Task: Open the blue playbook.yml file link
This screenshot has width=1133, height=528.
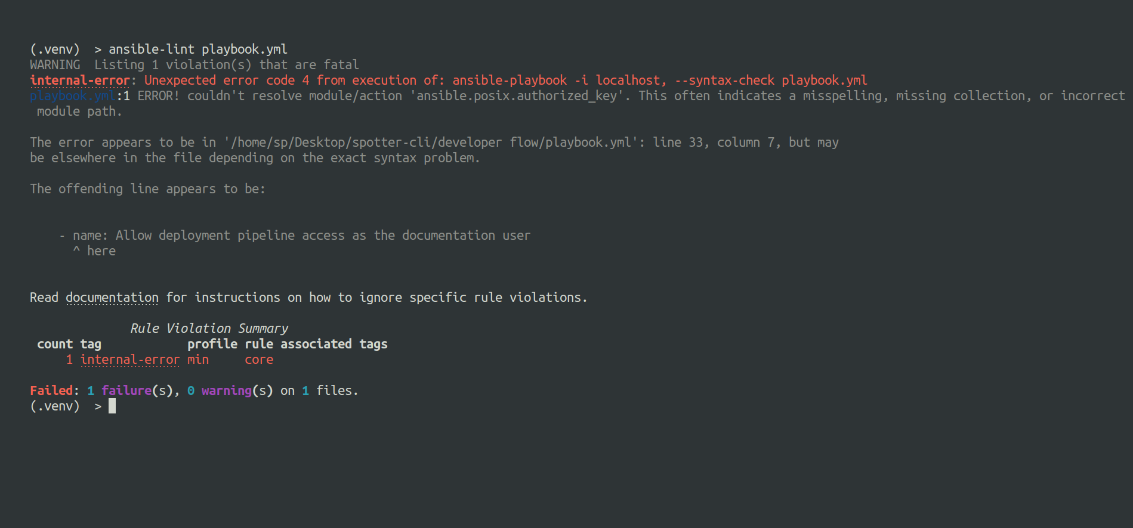Action: pos(72,96)
